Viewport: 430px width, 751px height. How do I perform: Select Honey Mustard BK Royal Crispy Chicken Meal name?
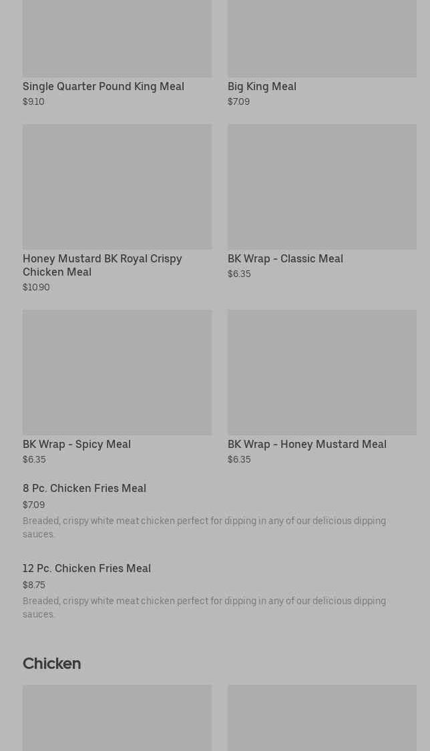(x=102, y=265)
